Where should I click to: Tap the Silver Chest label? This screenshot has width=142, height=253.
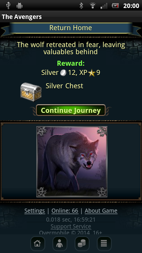coord(64,86)
